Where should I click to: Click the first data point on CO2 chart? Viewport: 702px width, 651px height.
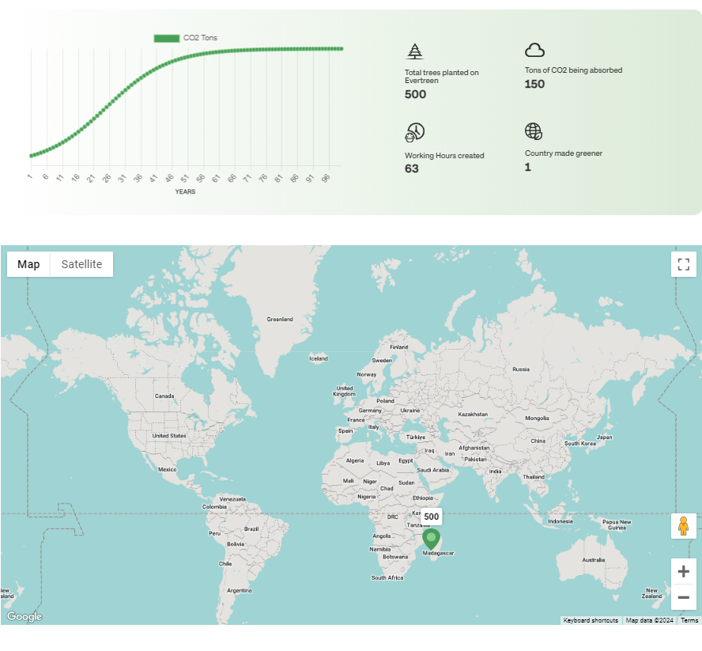click(x=31, y=156)
